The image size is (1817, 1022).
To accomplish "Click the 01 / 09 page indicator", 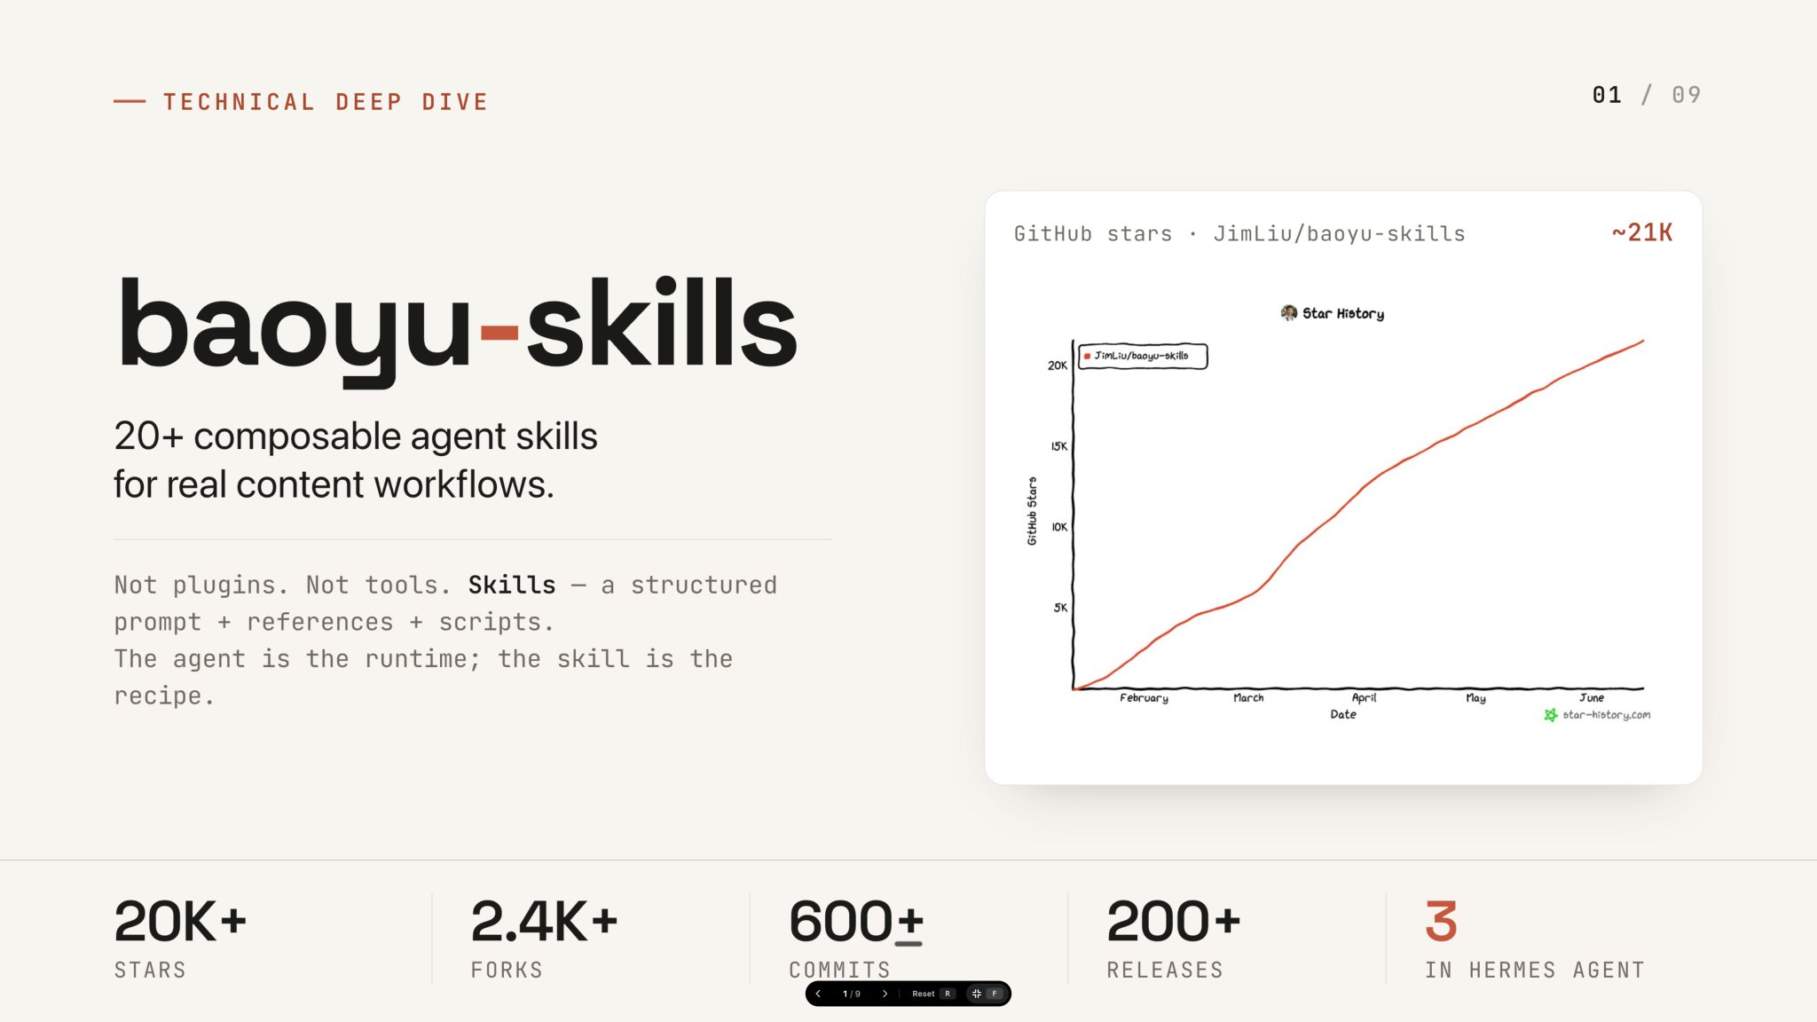I will (1647, 95).
